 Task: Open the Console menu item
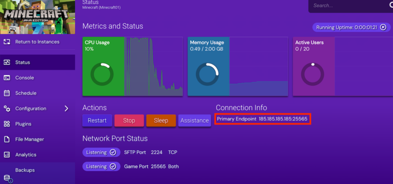point(25,78)
